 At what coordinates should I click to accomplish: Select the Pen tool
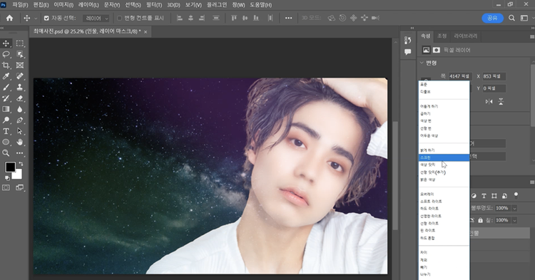[x=20, y=120]
